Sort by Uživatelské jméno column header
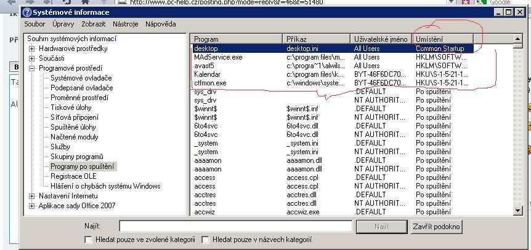Screen dimensions: 531x250 381,39
